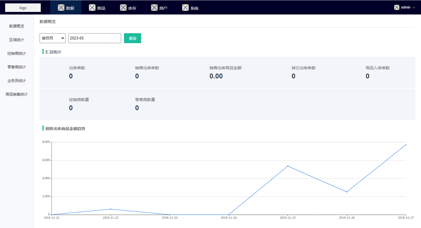This screenshot has height=228, width=421.
Task: Click the 2019-11-27 peak point on chart
Action: pyautogui.click(x=406, y=145)
